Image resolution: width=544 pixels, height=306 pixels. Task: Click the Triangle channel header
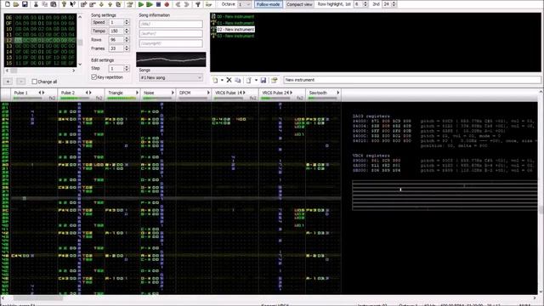tap(122, 94)
